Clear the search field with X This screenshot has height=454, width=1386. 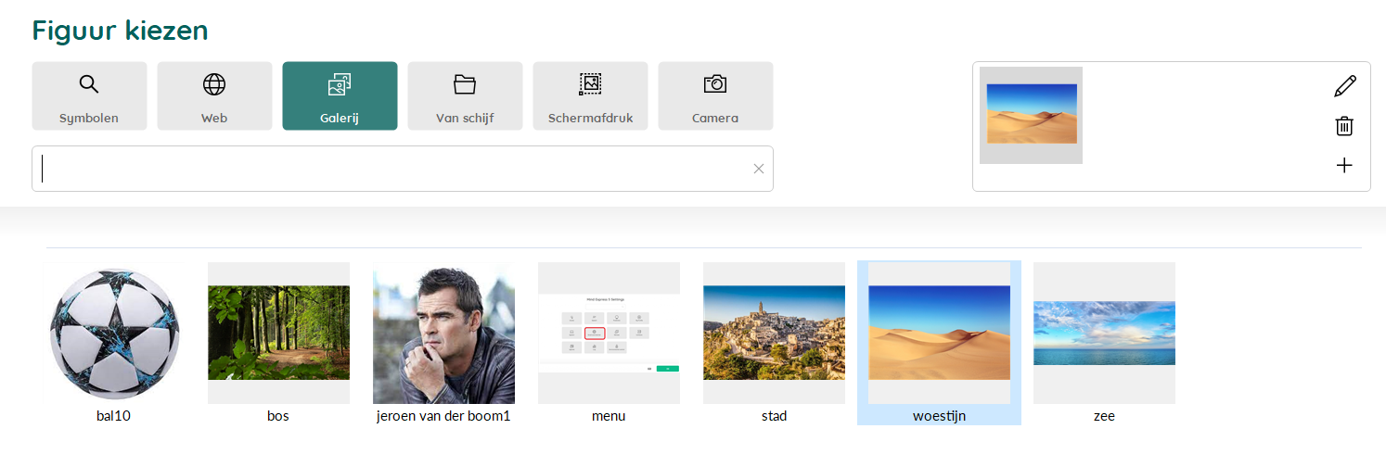[x=759, y=169]
